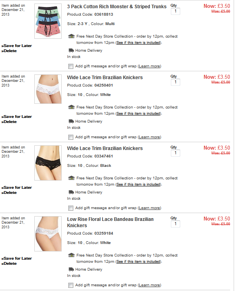This screenshot has width=236, height=291.
Task: Delete the black Lace Trim Knickers item
Action: (x=9, y=193)
